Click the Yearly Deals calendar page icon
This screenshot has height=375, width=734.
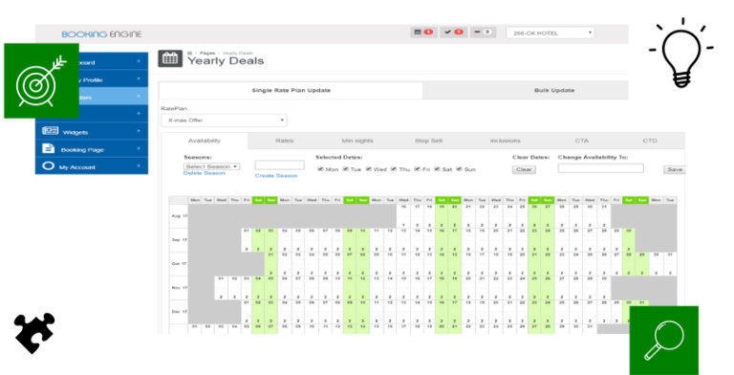click(170, 58)
